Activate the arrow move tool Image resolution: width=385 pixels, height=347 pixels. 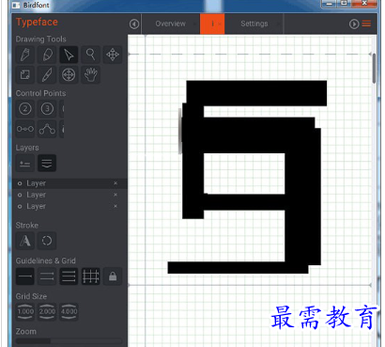point(69,55)
